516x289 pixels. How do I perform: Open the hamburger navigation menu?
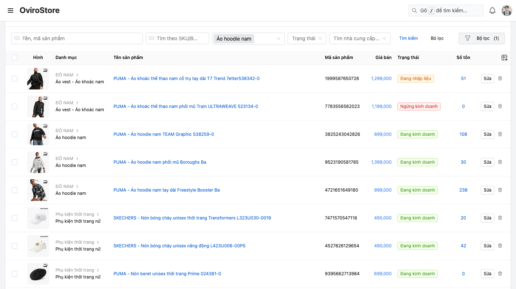[11, 11]
